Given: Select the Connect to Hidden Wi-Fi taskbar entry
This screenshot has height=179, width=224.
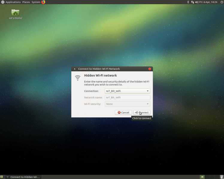Looking at the screenshot, I should pos(23,177).
